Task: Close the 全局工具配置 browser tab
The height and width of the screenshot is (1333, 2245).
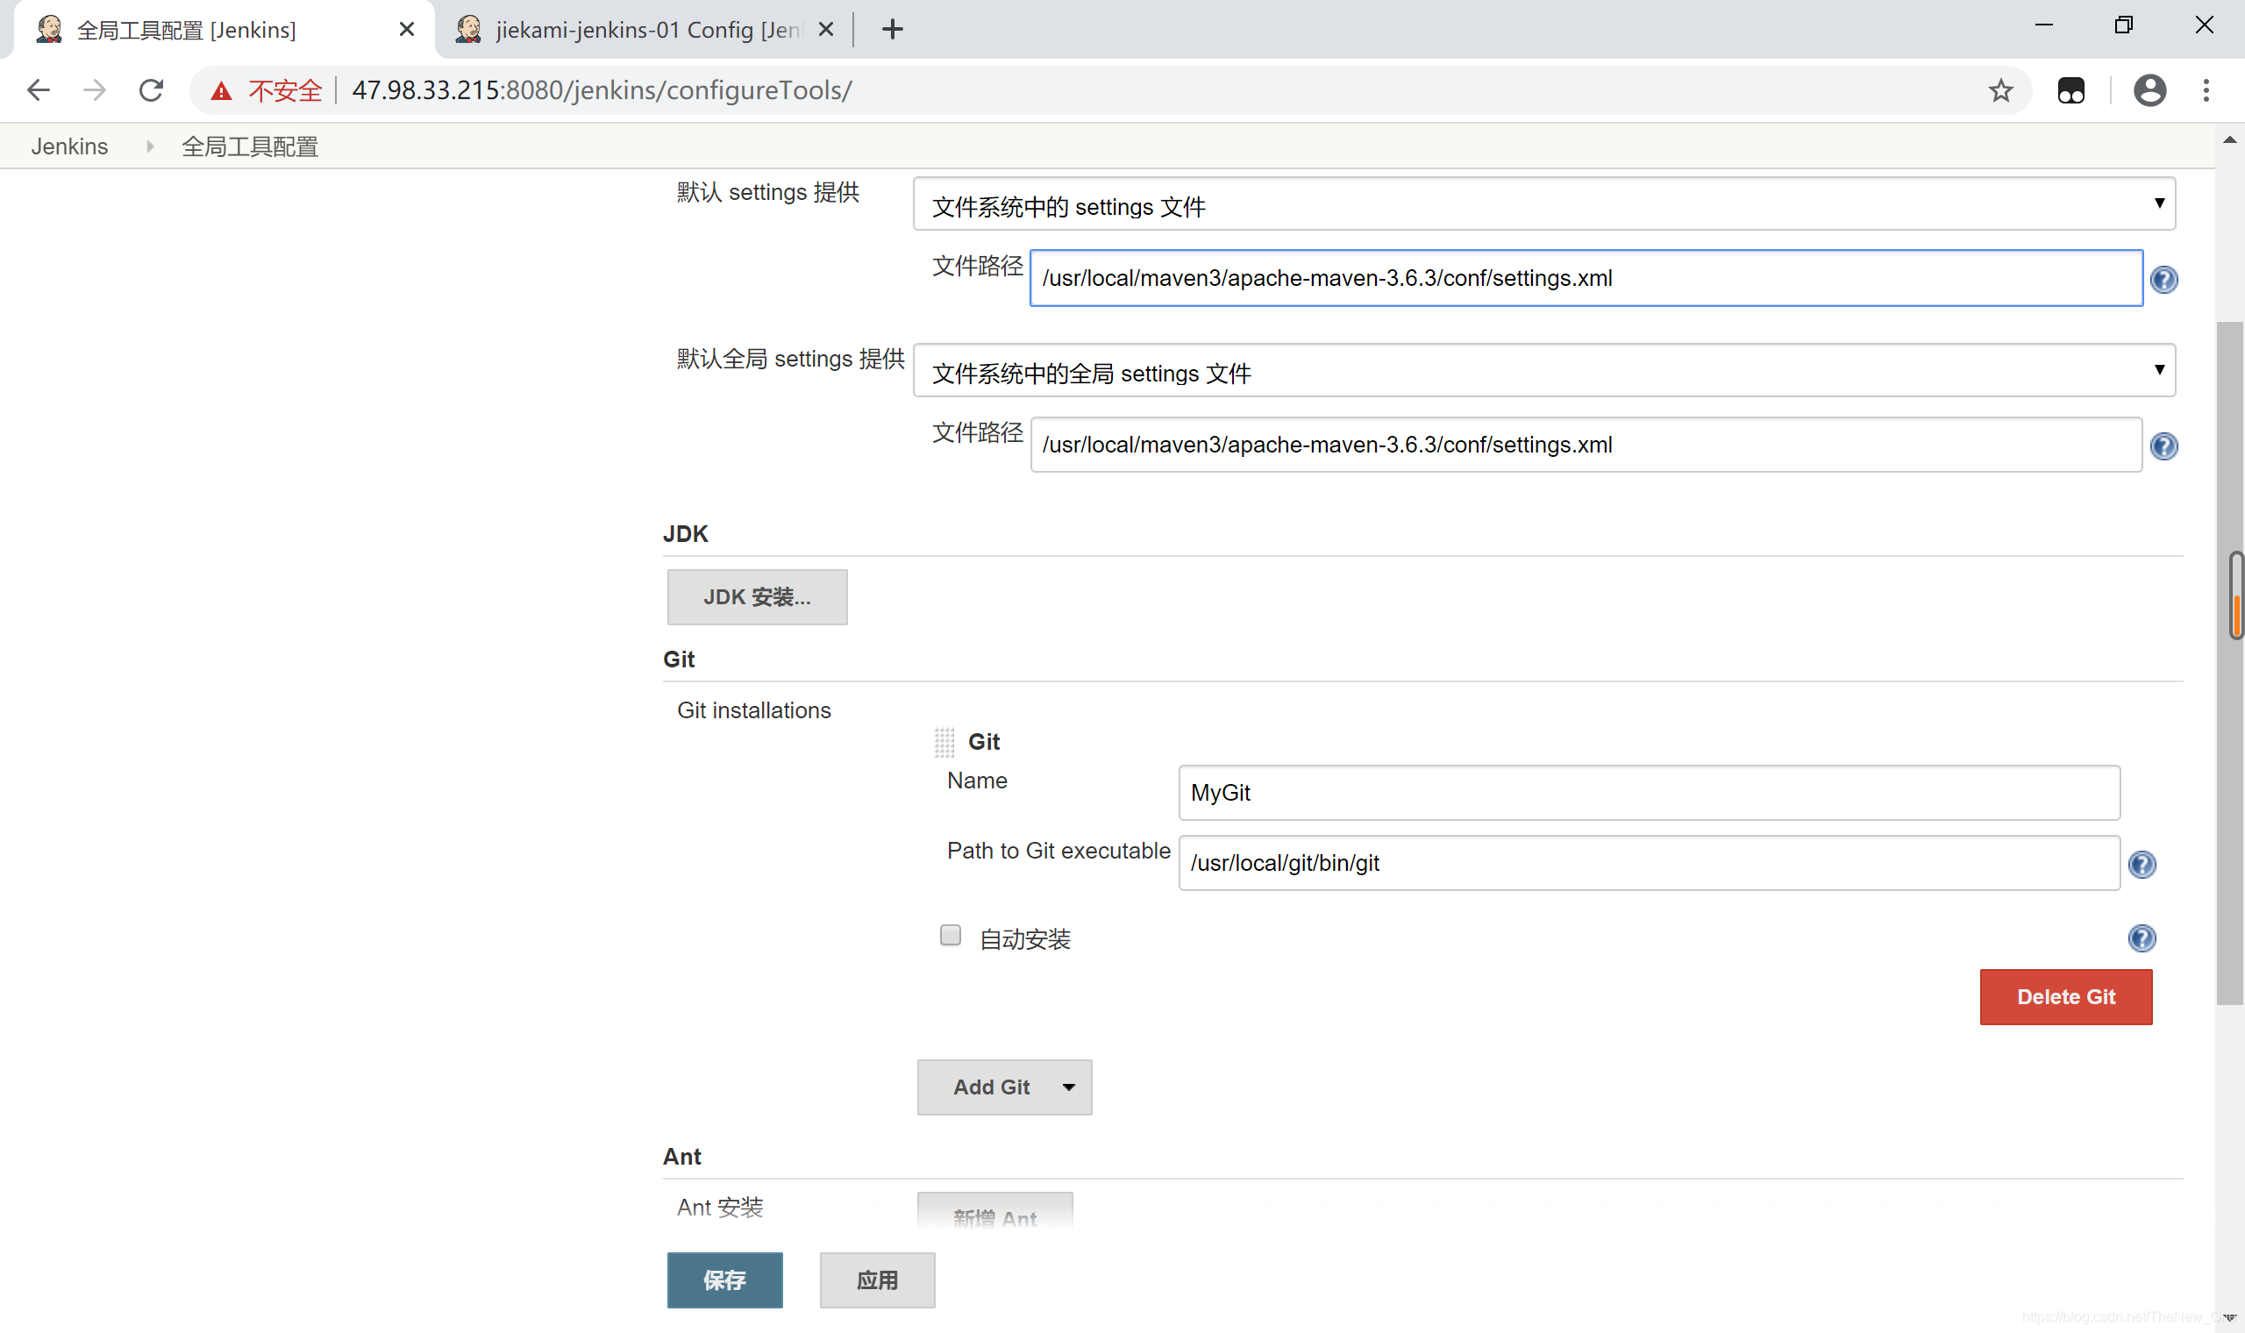Action: point(406,30)
